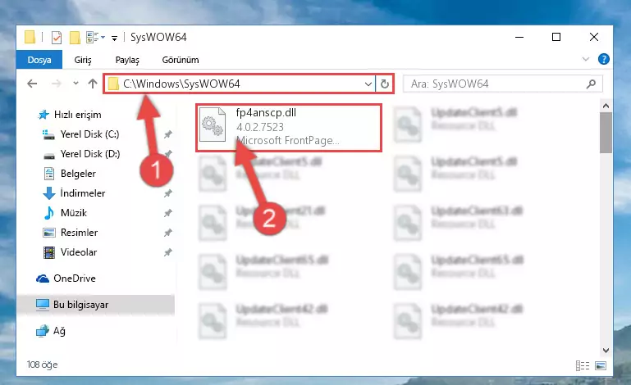The height and width of the screenshot is (385, 631).
Task: Switch to the Paylaş ribbon tab
Action: tap(127, 60)
